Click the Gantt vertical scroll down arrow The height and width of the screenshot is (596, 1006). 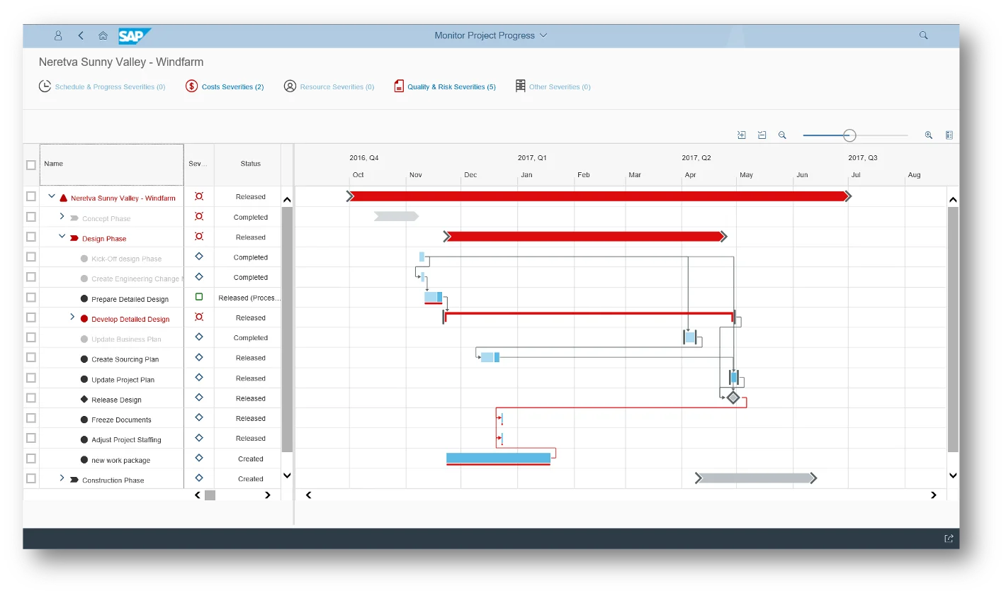click(x=953, y=476)
